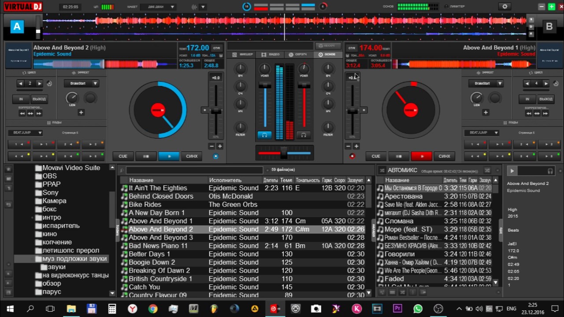Select deck B via the B button
The height and width of the screenshot is (317, 564).
[x=549, y=26]
